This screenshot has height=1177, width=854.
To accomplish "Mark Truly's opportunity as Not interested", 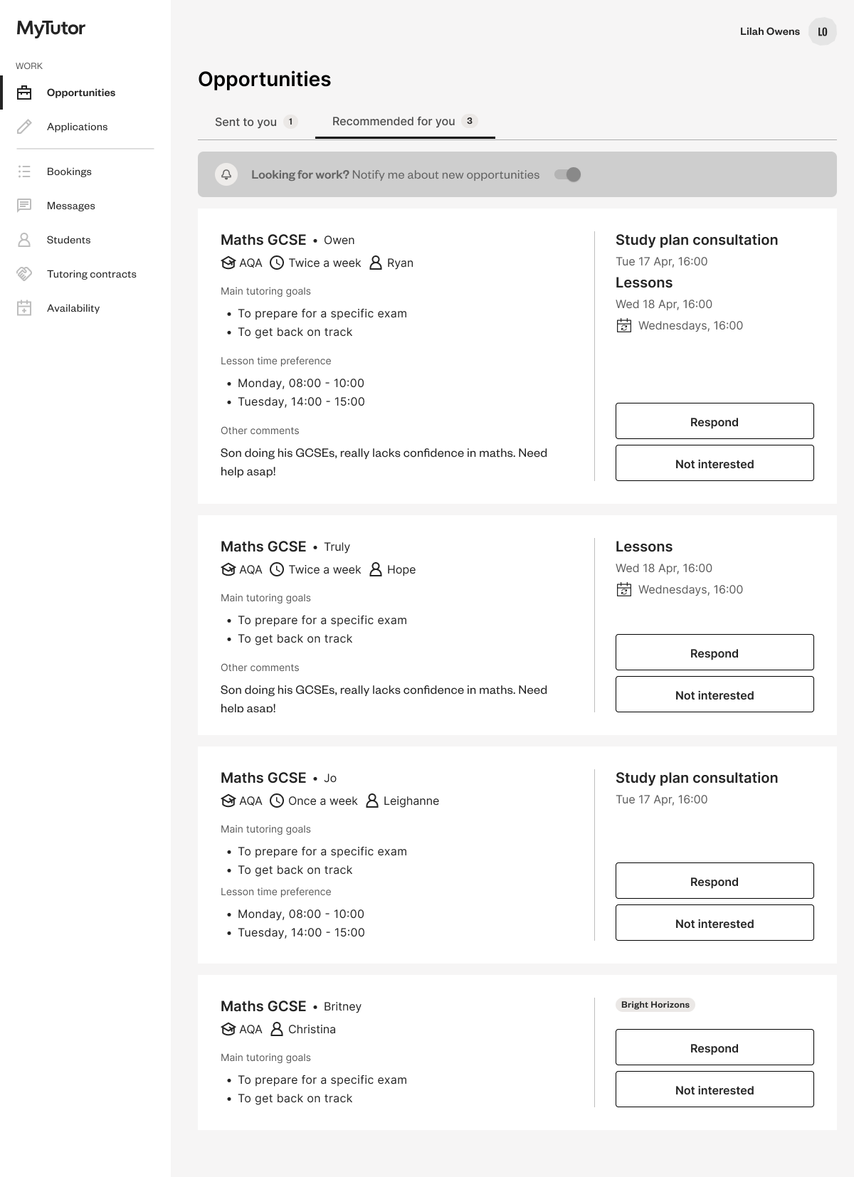I will click(x=715, y=695).
